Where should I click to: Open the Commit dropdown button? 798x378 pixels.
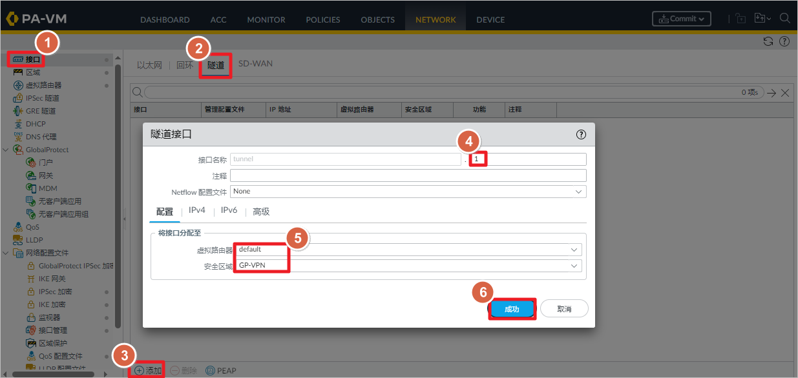681,19
